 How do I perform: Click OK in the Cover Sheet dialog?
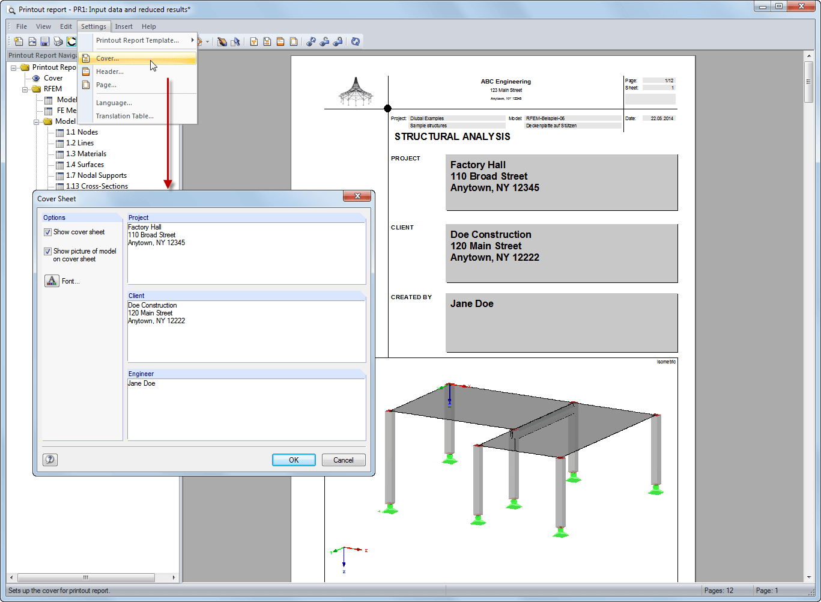tap(294, 460)
